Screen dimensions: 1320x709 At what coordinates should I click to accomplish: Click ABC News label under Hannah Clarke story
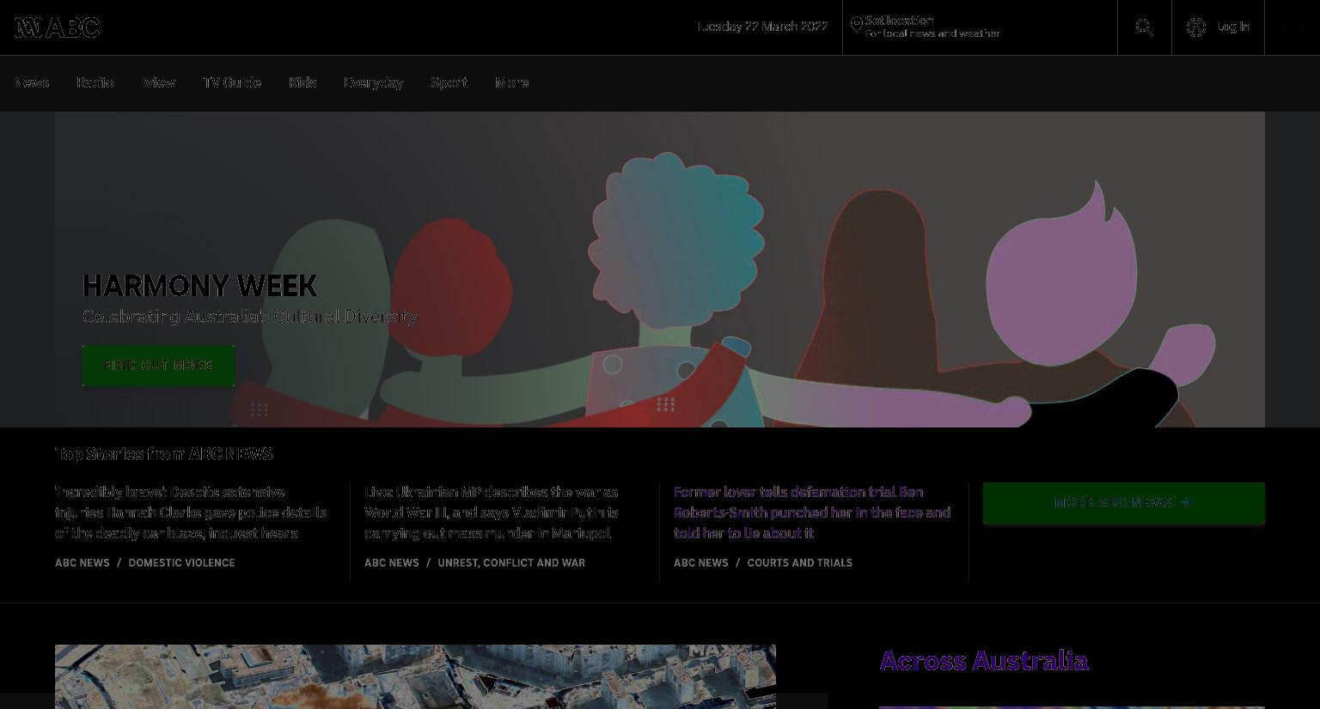click(82, 563)
